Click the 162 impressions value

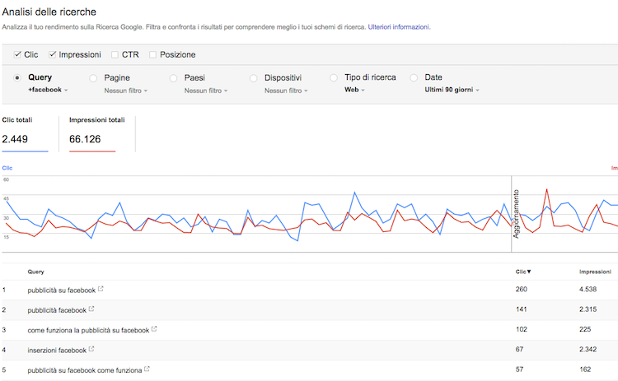coord(585,369)
